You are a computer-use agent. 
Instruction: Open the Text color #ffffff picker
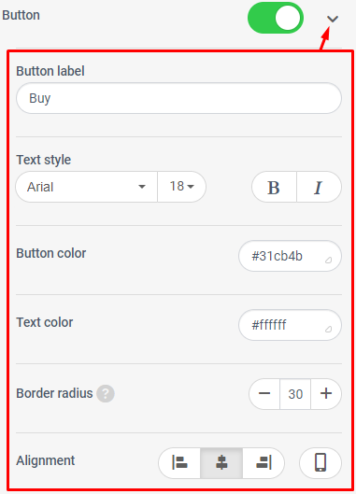pos(290,325)
